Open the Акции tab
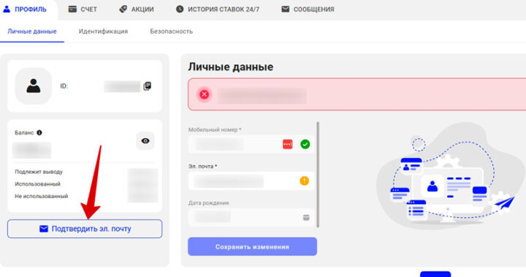This screenshot has width=526, height=277. click(x=137, y=10)
